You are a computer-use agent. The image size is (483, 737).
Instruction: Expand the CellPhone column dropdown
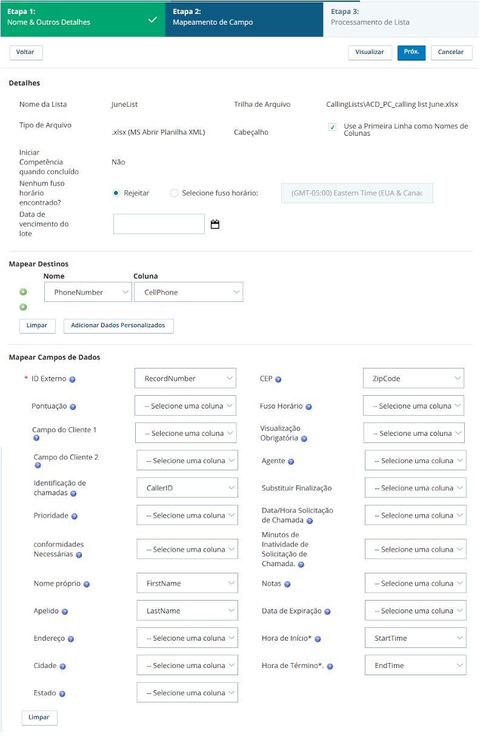coord(188,292)
